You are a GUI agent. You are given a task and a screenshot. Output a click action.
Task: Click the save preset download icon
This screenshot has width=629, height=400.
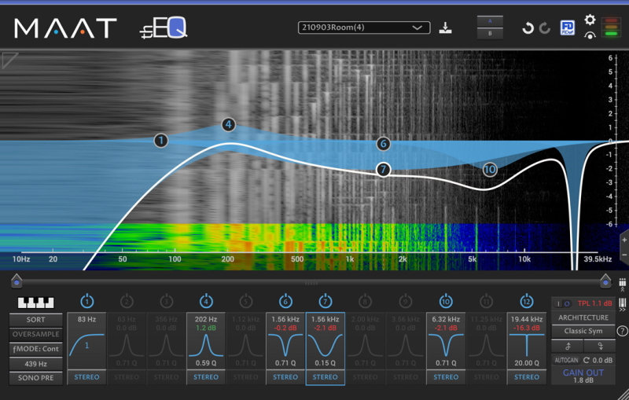pyautogui.click(x=446, y=28)
